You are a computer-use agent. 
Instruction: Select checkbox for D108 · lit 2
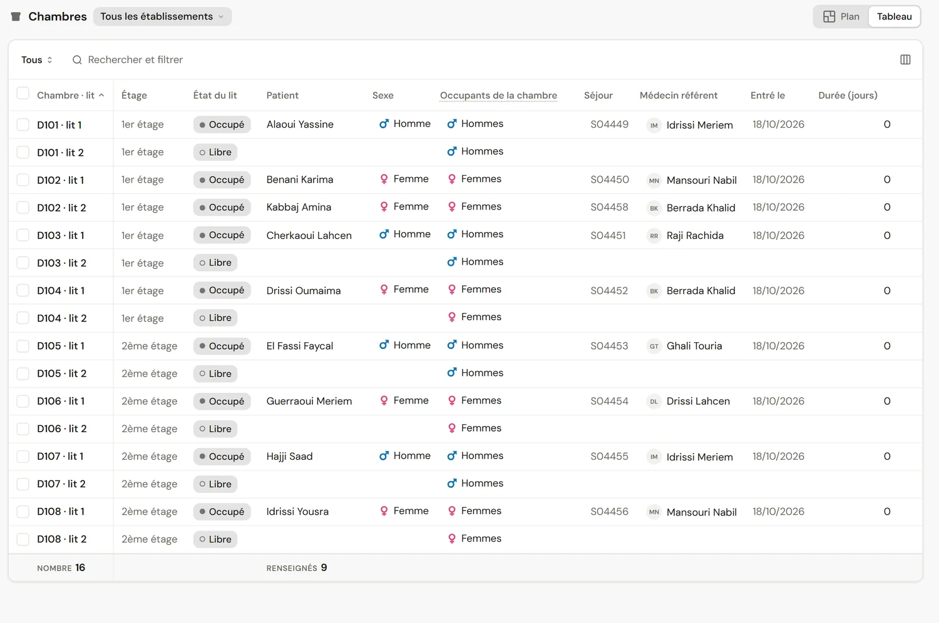(23, 539)
